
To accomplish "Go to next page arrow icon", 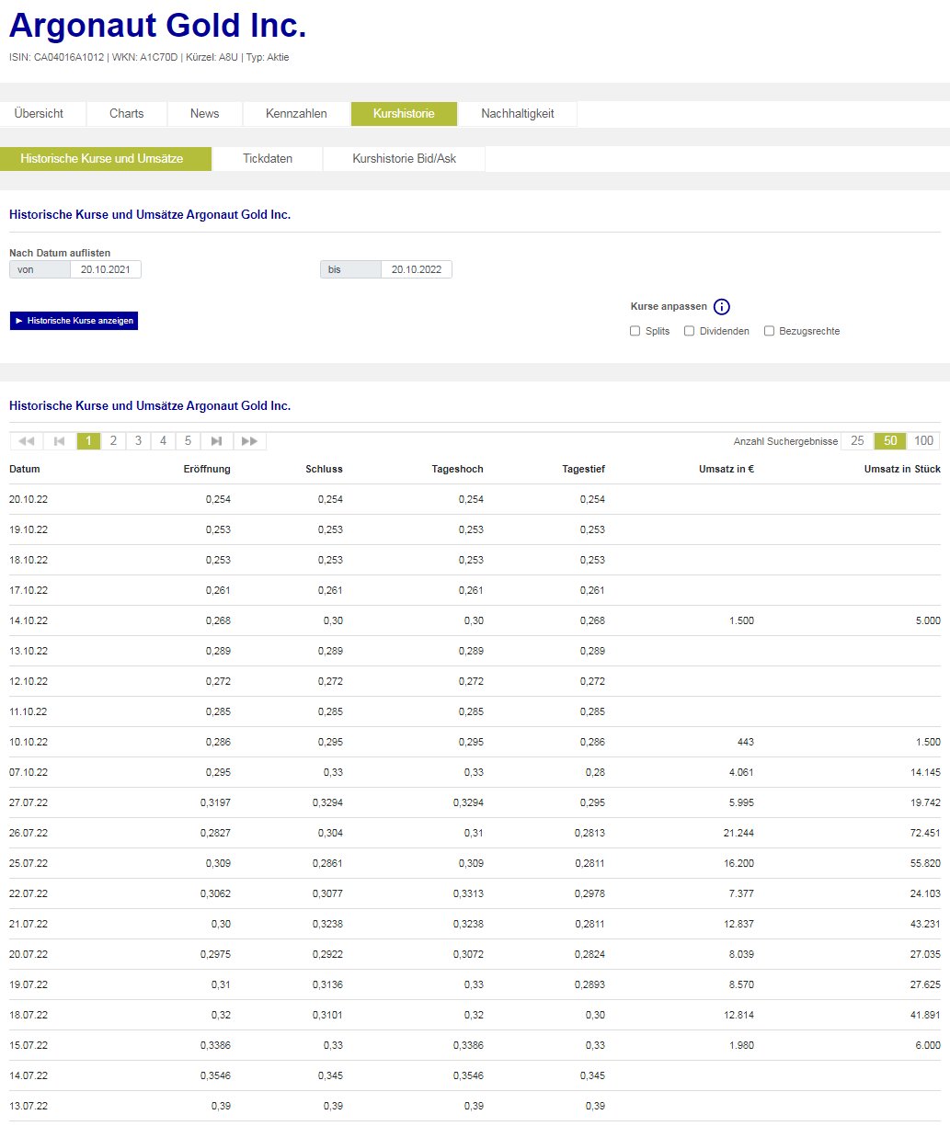I will tap(217, 441).
